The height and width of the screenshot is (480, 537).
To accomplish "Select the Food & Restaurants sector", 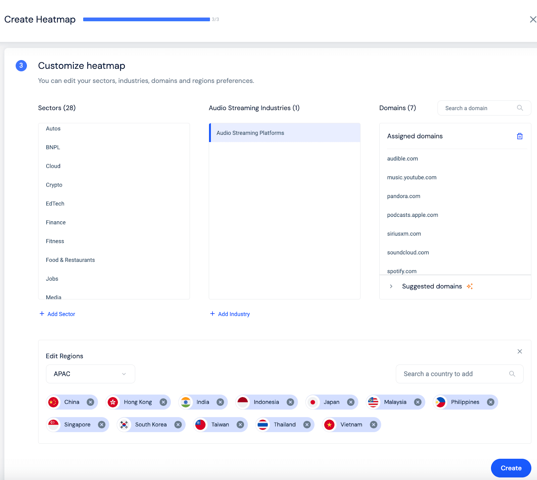I will coord(70,260).
